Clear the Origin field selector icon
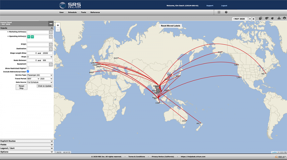 click(x=51, y=45)
